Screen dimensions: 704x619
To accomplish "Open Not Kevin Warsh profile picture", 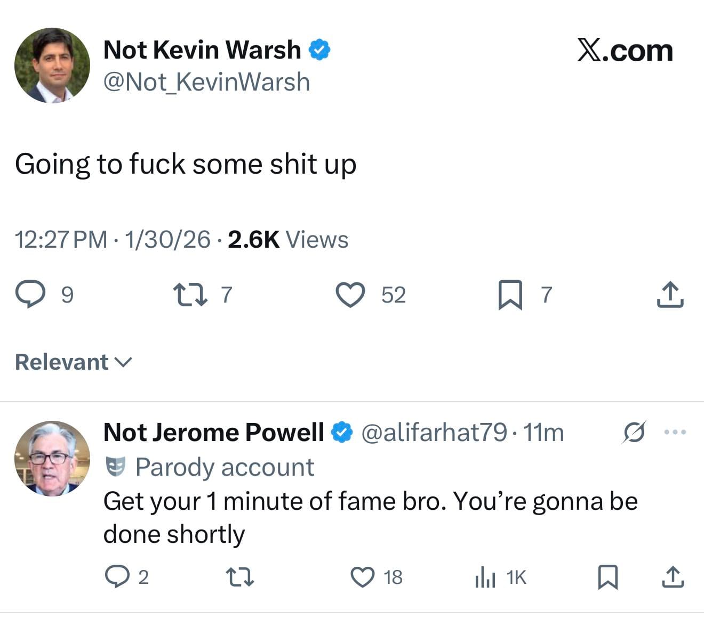I will coord(52,66).
